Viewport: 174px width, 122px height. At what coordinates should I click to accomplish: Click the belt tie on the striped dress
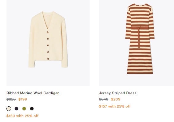point(139,37)
